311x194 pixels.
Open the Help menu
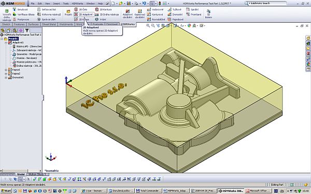pyautogui.click(x=101, y=4)
